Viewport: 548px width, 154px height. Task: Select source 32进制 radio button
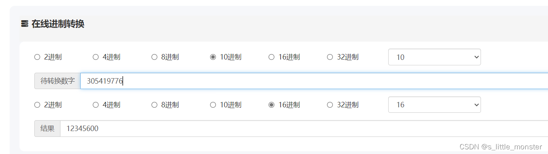(x=330, y=57)
